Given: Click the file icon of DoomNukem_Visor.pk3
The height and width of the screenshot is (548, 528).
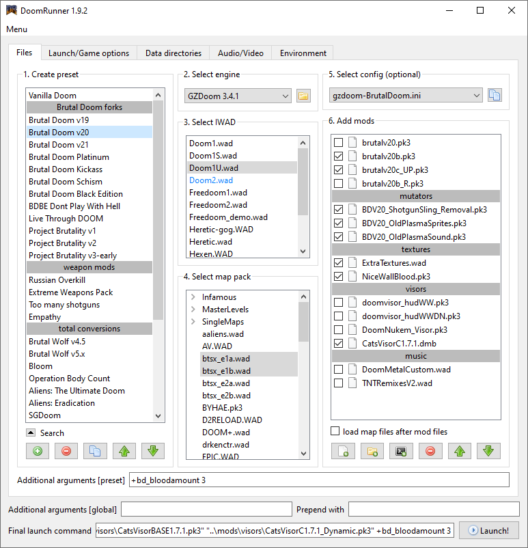Looking at the screenshot, I should [352, 330].
